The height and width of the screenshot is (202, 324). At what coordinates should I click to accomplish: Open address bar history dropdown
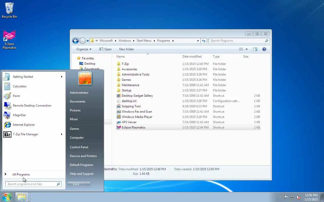click(x=198, y=41)
